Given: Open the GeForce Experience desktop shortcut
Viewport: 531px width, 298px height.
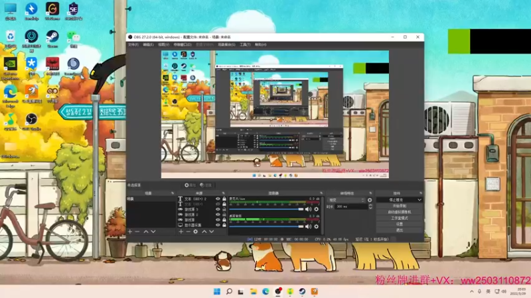Looking at the screenshot, I should point(11,69).
